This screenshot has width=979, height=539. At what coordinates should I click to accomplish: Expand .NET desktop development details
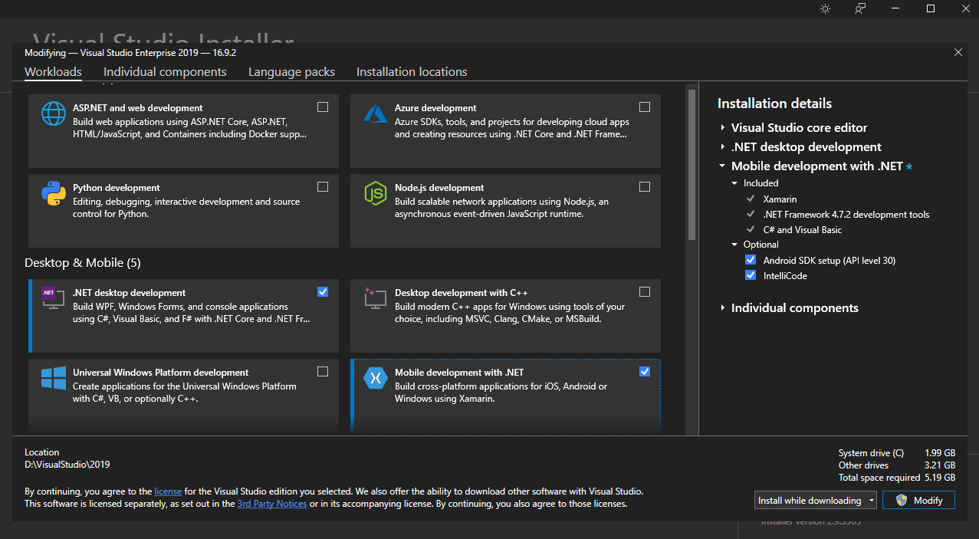coord(722,146)
